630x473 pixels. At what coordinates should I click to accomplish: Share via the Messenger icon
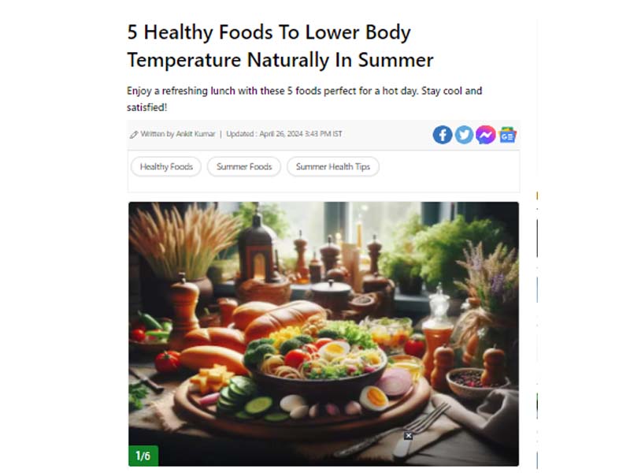pyautogui.click(x=485, y=135)
